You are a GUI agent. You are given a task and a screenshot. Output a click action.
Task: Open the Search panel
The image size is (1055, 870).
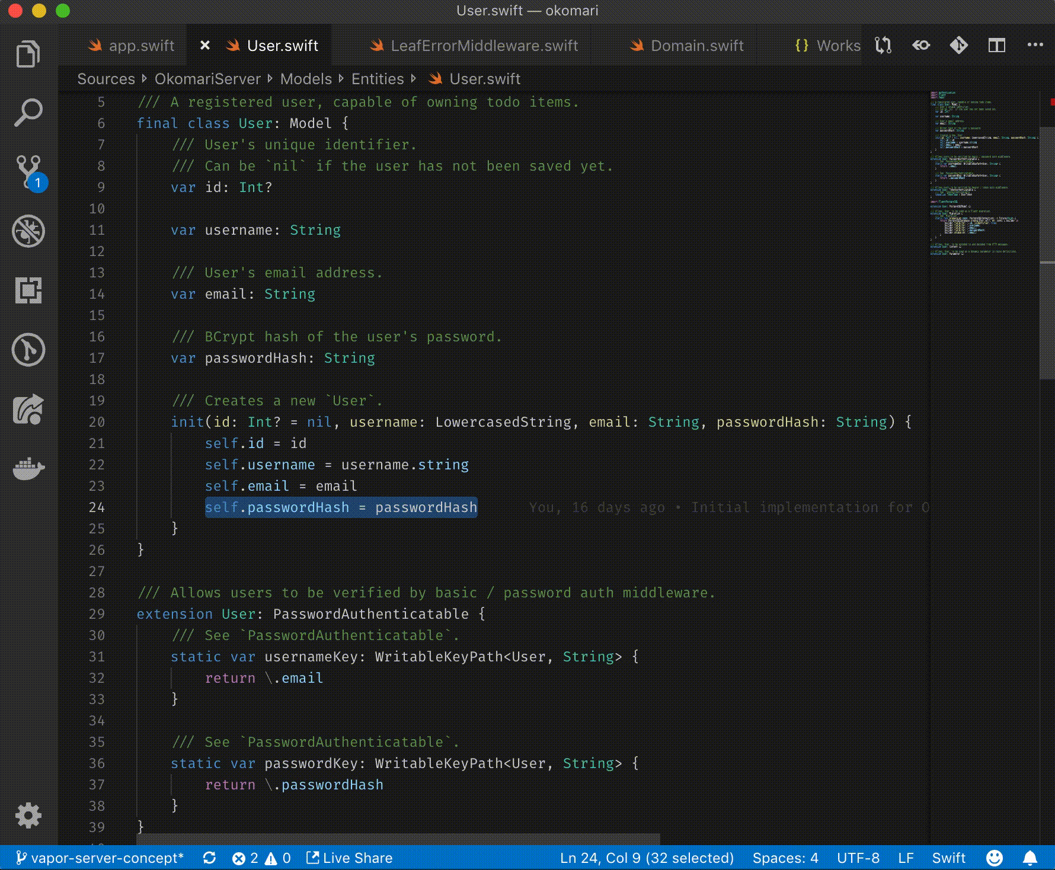pyautogui.click(x=28, y=113)
